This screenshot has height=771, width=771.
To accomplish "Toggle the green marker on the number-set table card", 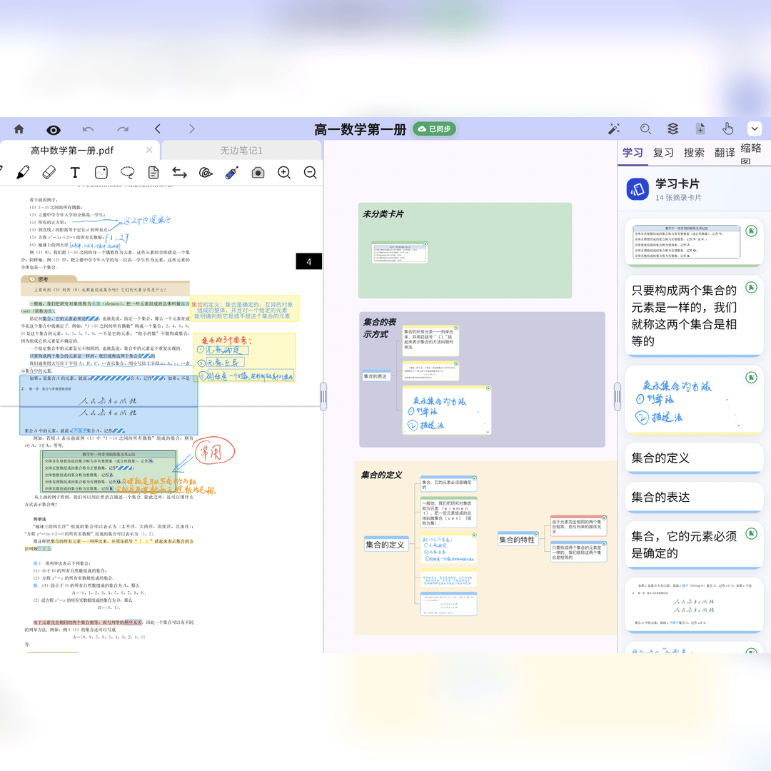I will (x=751, y=231).
